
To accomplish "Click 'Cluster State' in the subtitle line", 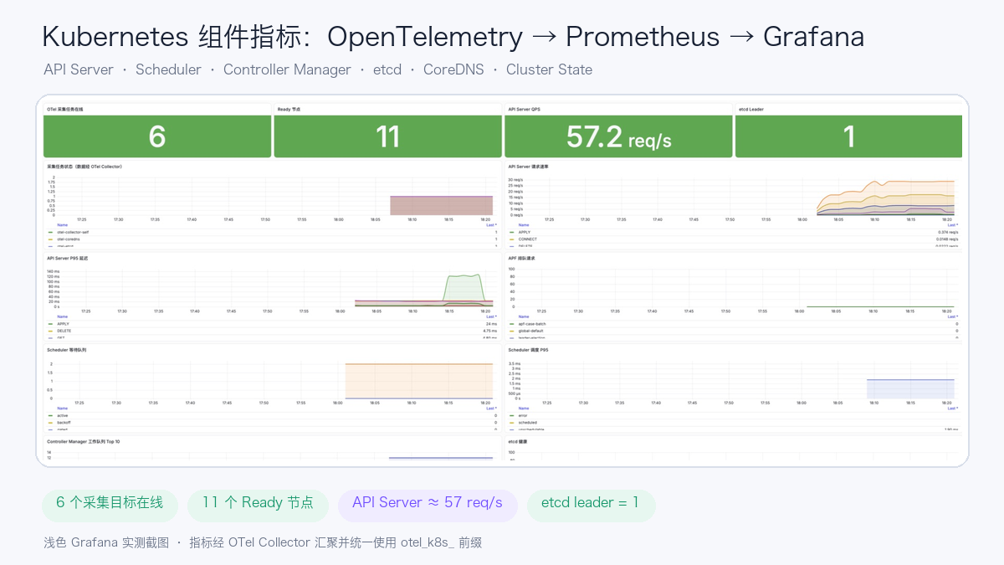I will point(549,69).
